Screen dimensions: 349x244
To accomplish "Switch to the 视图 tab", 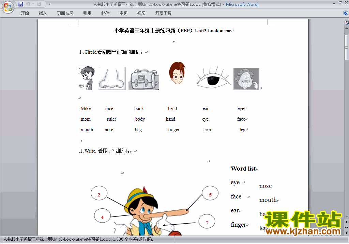I will tap(141, 13).
